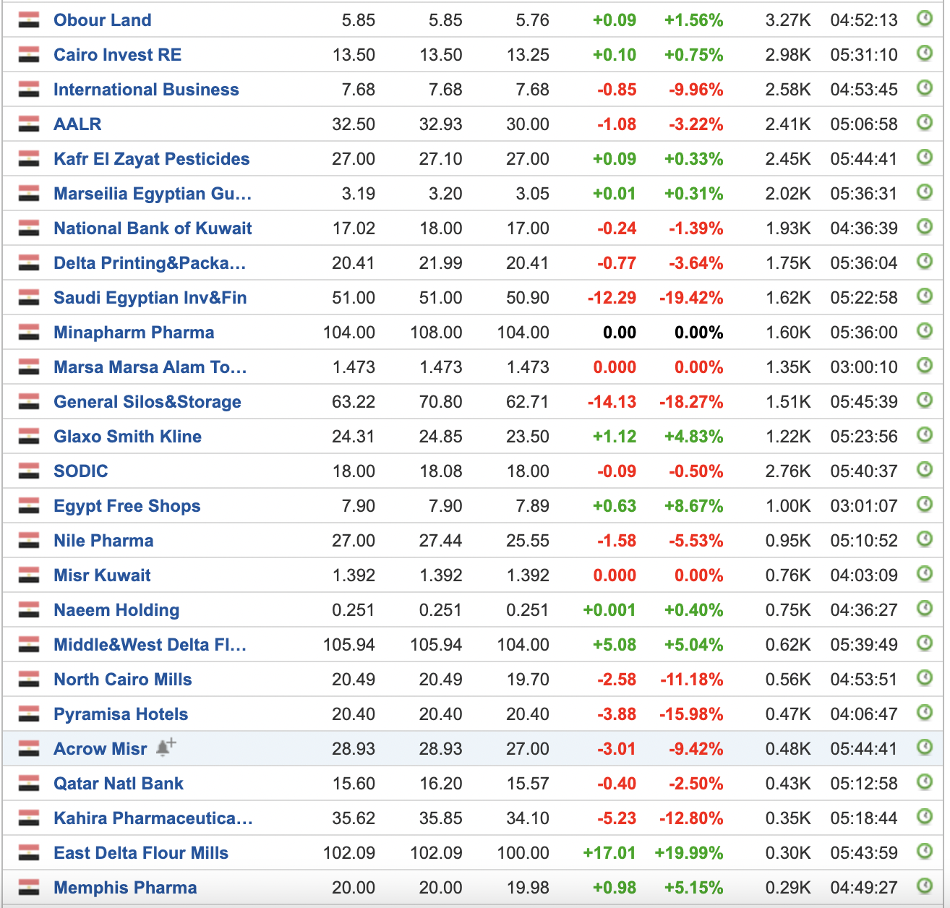Open the SODIC stock link
This screenshot has height=908, width=950.
tap(81, 471)
